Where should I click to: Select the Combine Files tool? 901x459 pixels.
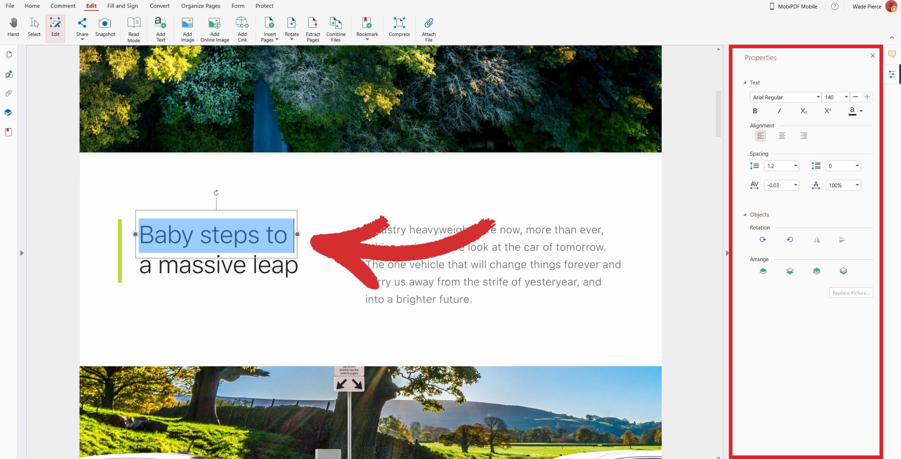336,27
